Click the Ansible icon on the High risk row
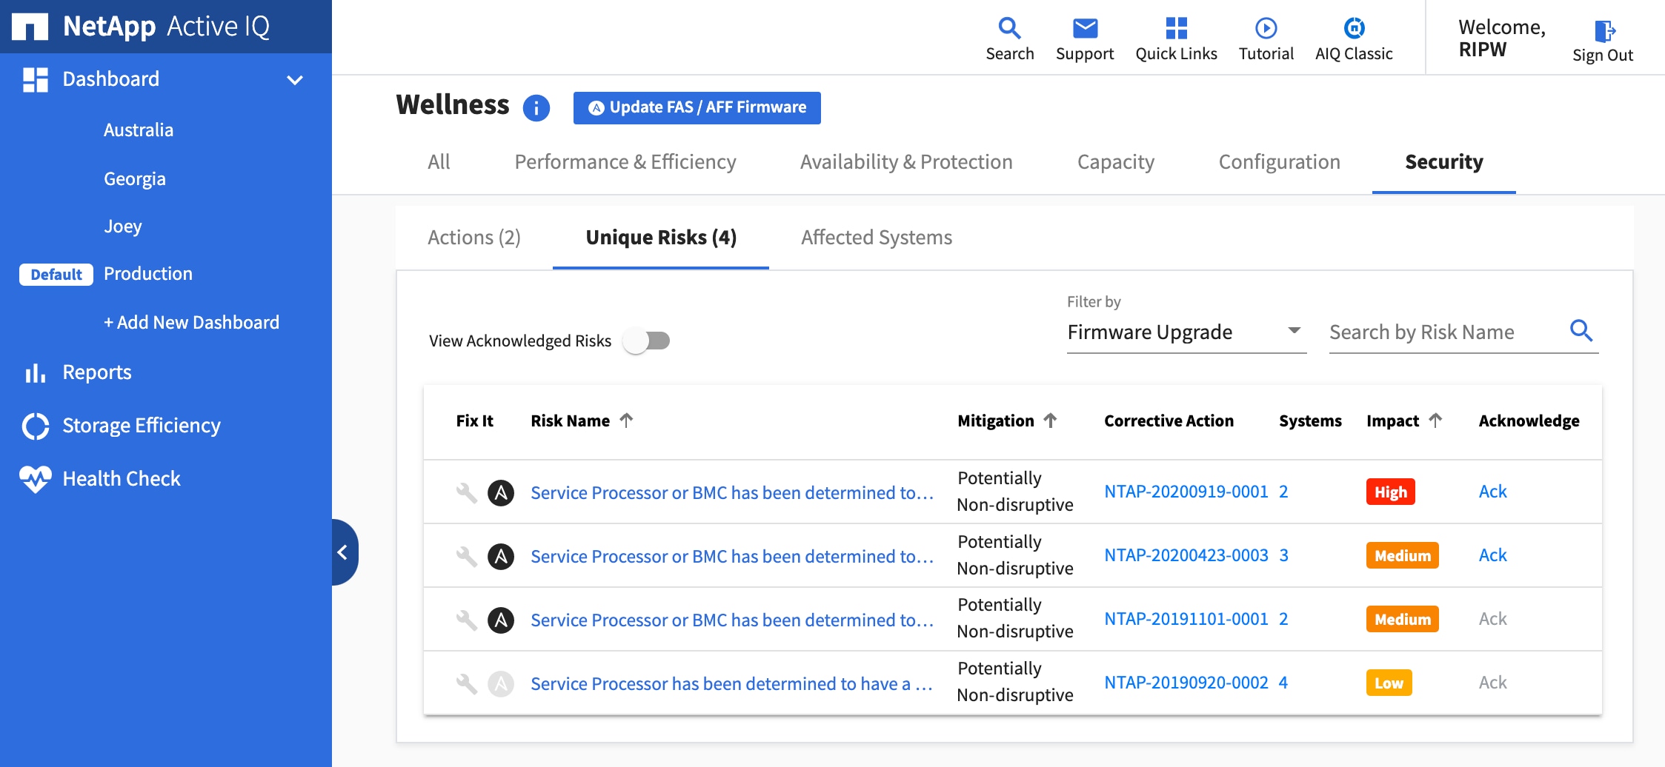The height and width of the screenshot is (767, 1665). (501, 492)
